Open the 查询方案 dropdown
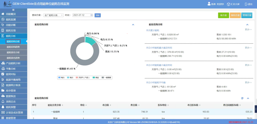 (53, 15)
